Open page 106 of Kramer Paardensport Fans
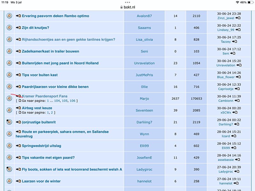The width and height of the screenshot is (255, 191). click(72, 101)
